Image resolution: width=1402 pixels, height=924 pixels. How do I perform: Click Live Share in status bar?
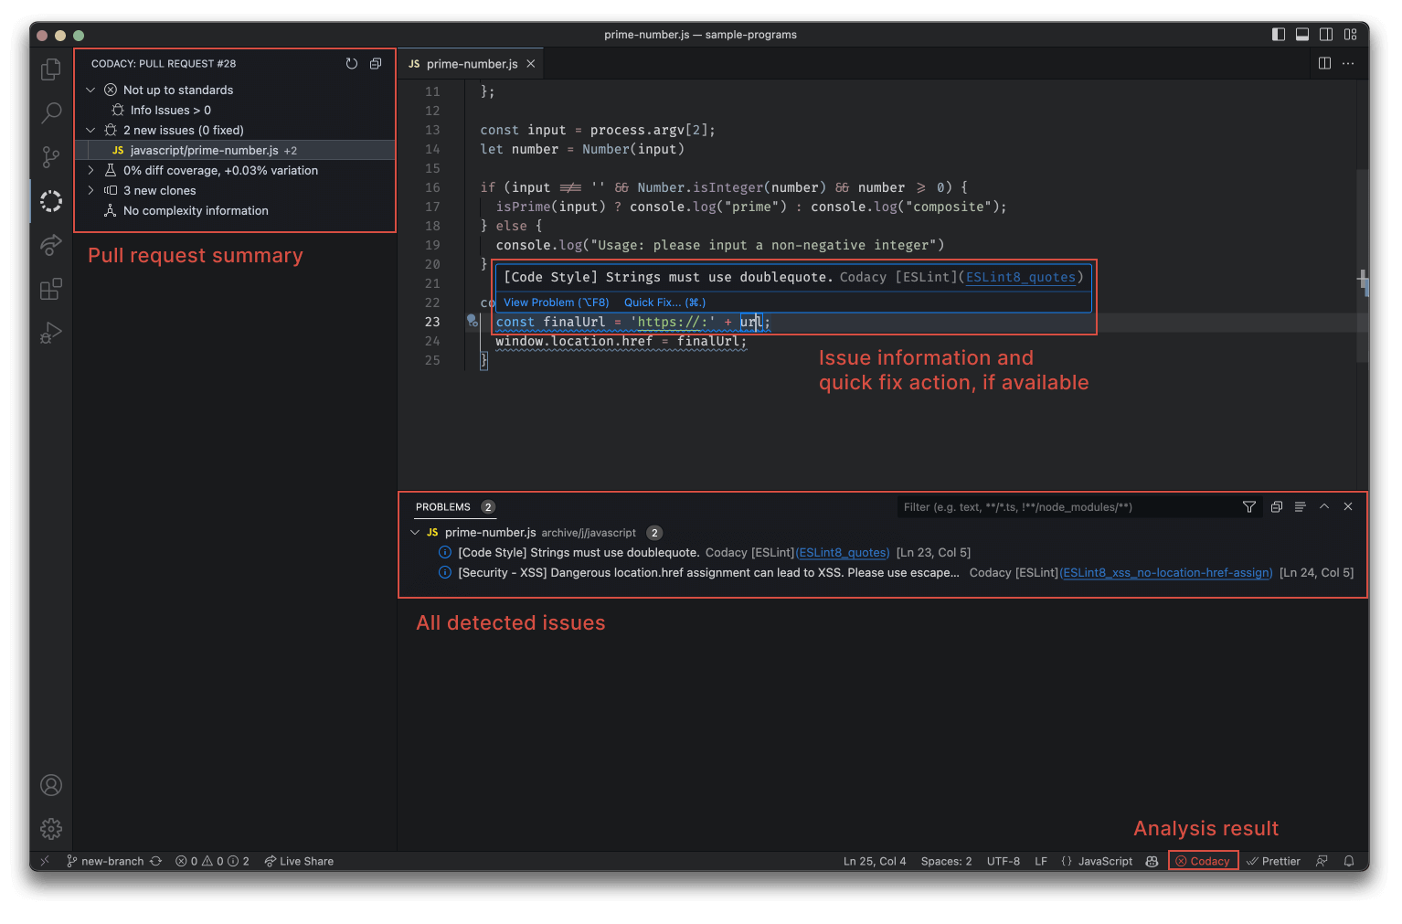click(299, 861)
